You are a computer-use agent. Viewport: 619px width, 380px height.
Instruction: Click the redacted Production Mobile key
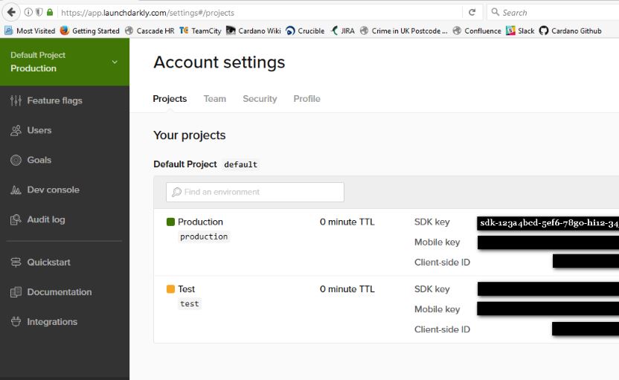548,242
